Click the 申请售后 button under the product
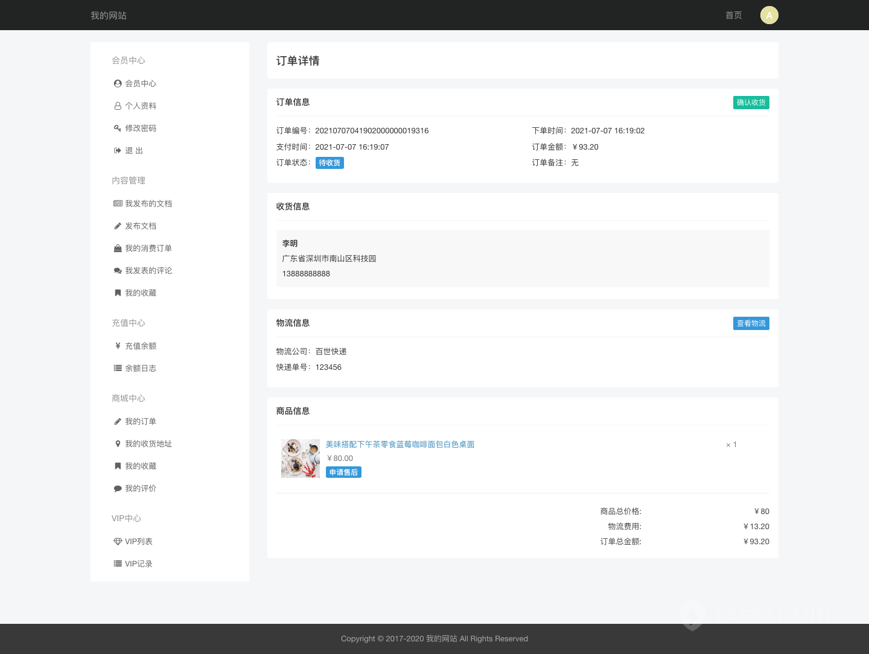The width and height of the screenshot is (869, 654). [x=343, y=472]
